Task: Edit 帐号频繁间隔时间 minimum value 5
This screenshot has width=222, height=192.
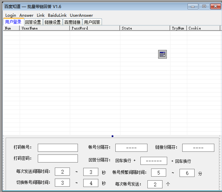Action: (x=158, y=173)
